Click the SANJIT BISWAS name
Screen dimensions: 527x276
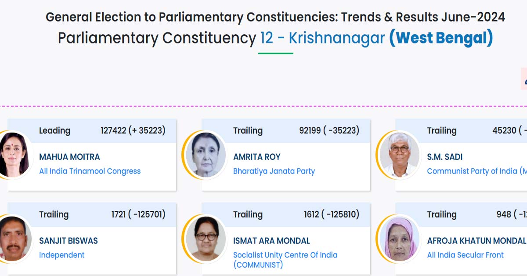[69, 241]
